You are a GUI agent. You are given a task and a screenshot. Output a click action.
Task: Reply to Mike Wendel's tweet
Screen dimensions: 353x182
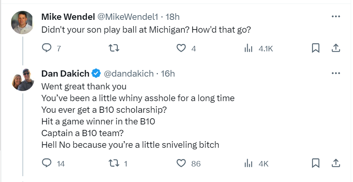pyautogui.click(x=47, y=48)
